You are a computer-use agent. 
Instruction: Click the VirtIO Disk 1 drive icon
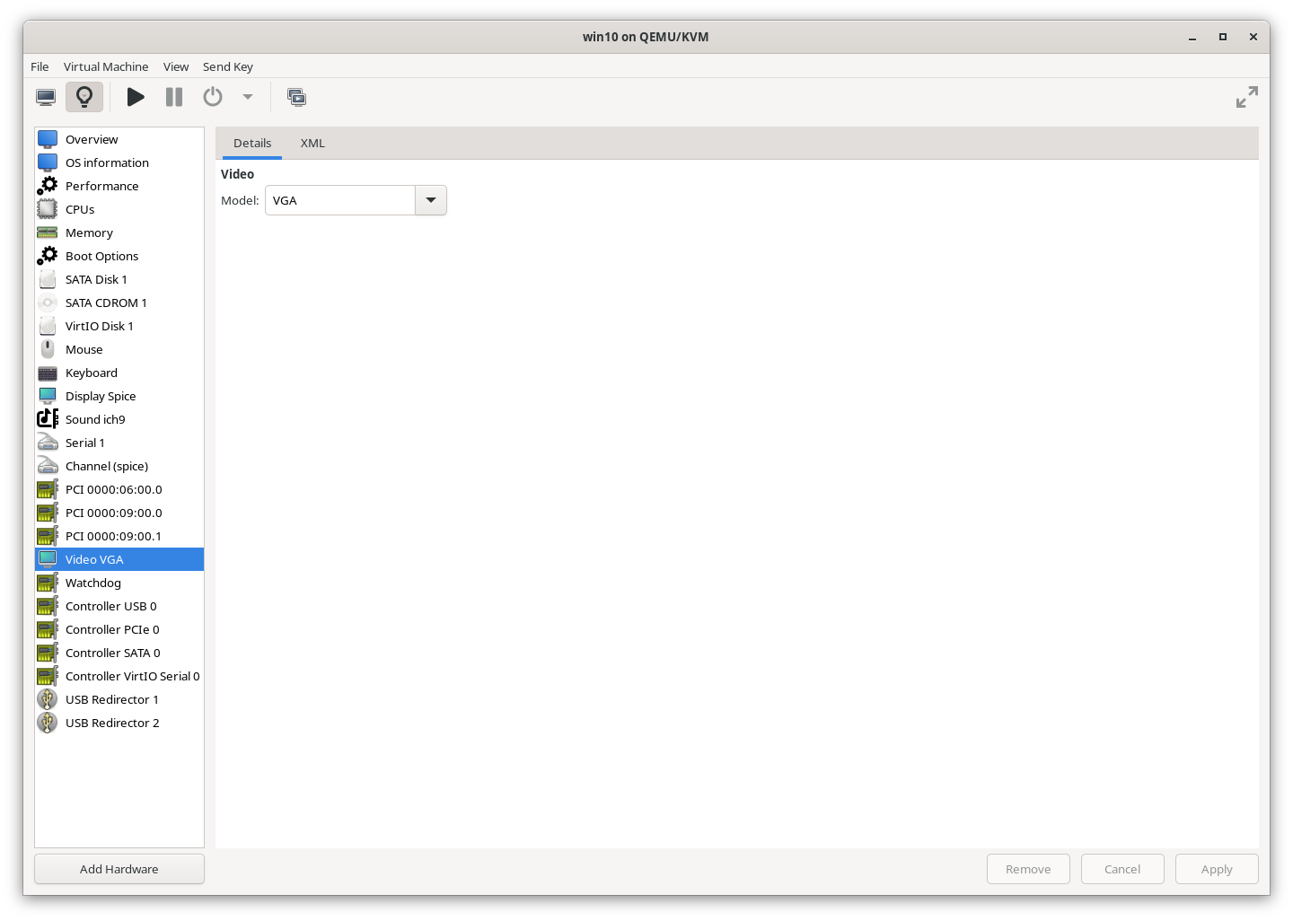[48, 326]
